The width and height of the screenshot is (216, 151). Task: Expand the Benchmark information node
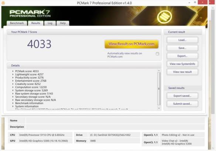pyautogui.click(x=13, y=103)
